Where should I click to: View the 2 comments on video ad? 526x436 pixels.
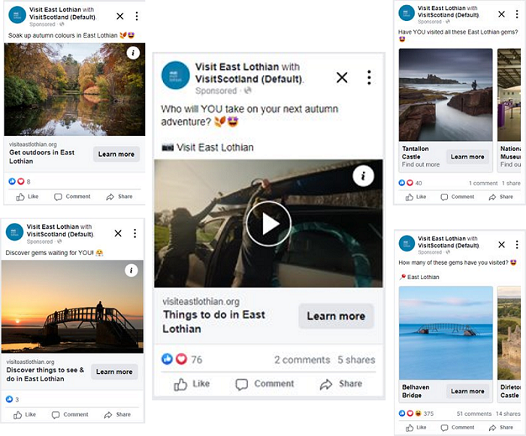[302, 359]
